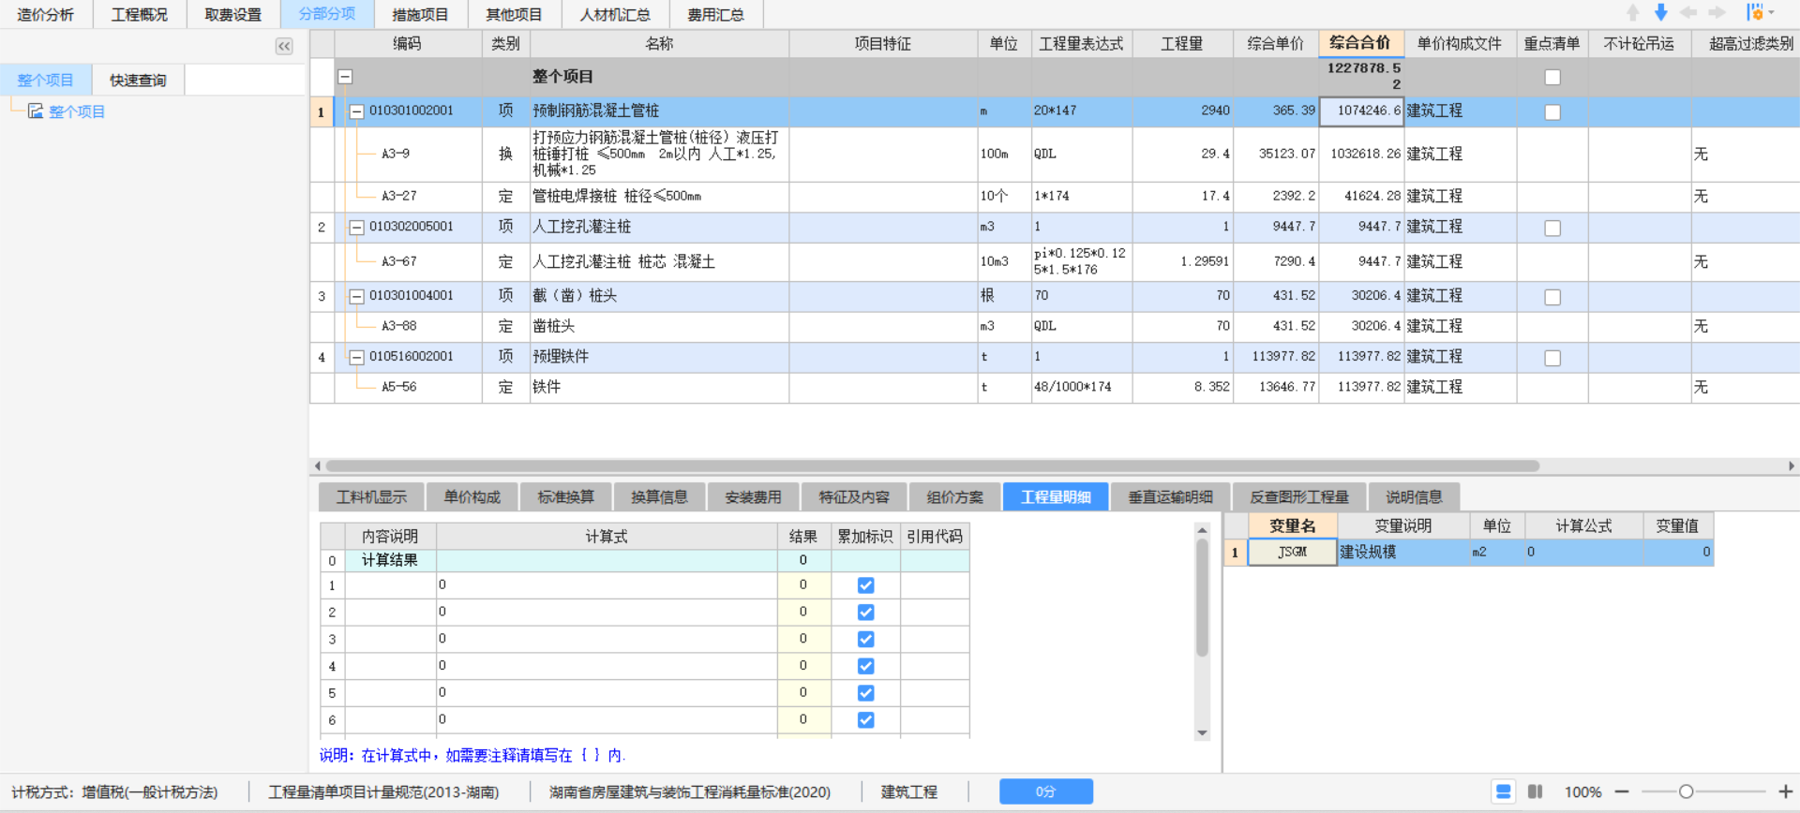Collapse item 010516002001 tree node
Screen dimensions: 1800x813
(x=356, y=358)
